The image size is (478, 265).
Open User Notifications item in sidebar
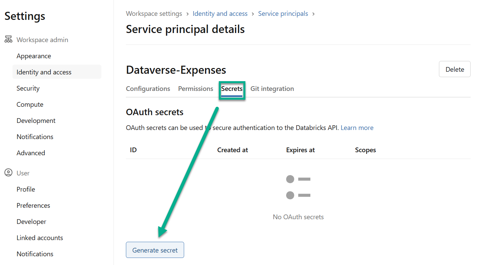(x=35, y=254)
